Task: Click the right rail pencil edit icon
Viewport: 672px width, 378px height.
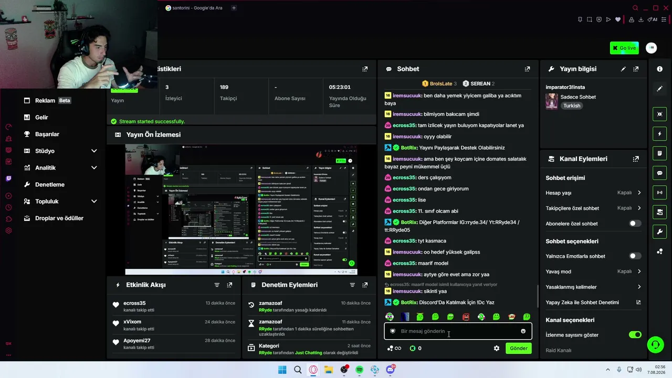Action: (x=659, y=89)
